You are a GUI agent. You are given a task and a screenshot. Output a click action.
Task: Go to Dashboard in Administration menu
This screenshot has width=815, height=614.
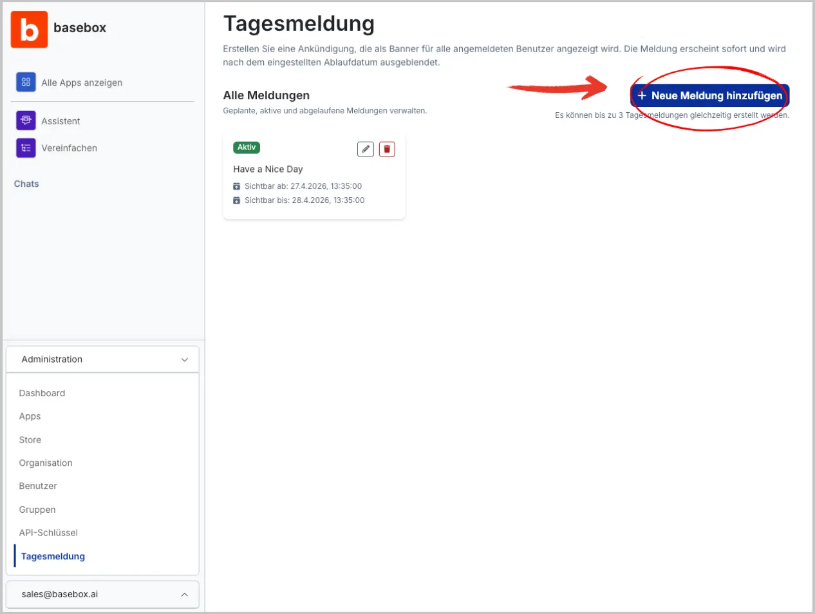[x=42, y=393]
